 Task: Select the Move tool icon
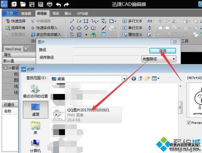point(160,21)
